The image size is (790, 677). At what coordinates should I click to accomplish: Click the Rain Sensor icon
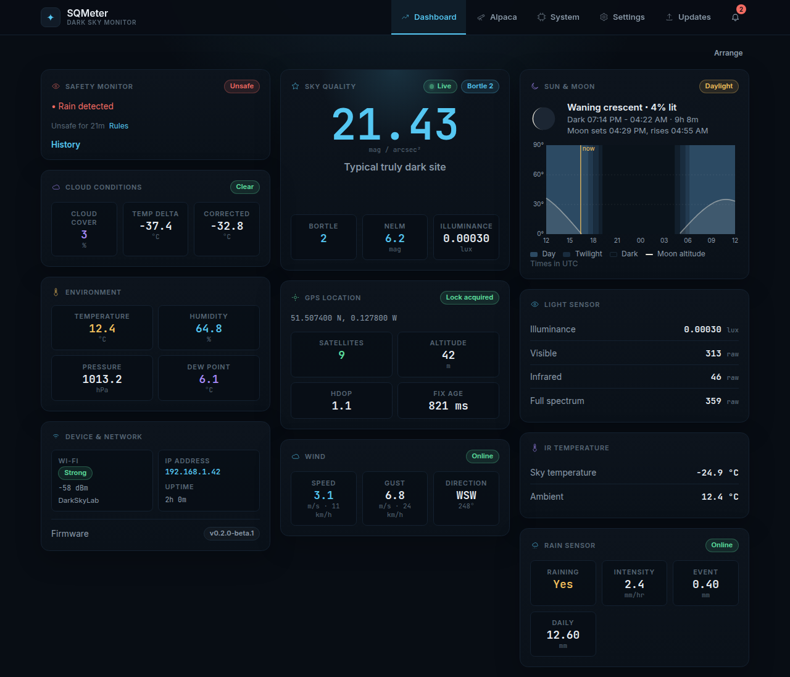(x=534, y=545)
